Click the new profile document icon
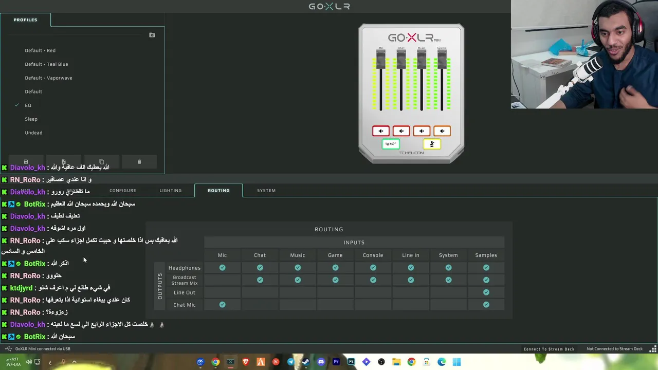 coord(64,162)
